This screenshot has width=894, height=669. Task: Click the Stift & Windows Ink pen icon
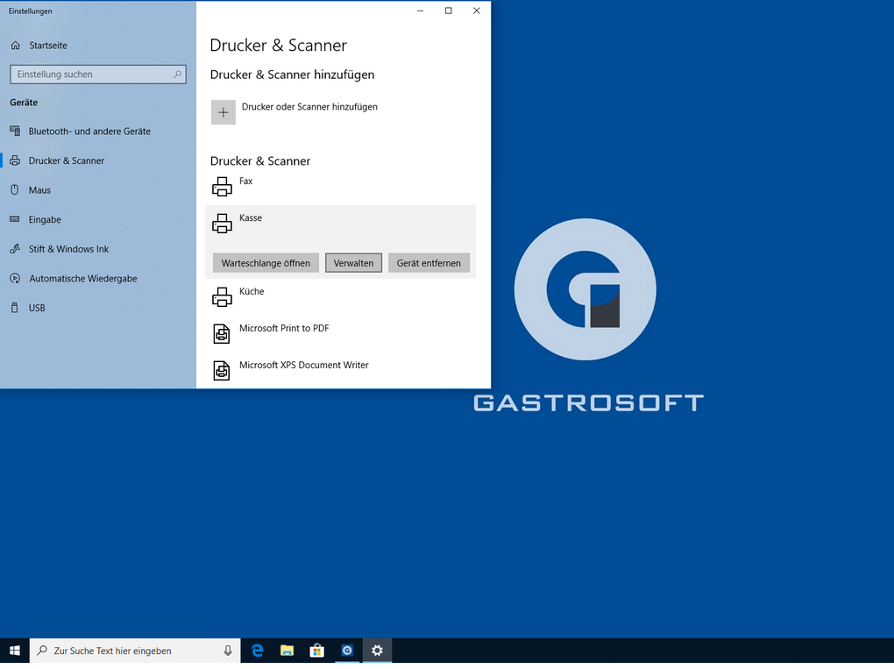[x=15, y=249]
